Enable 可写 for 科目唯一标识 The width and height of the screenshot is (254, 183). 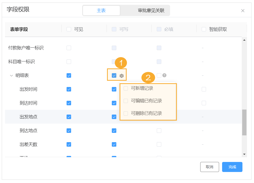[114, 61]
